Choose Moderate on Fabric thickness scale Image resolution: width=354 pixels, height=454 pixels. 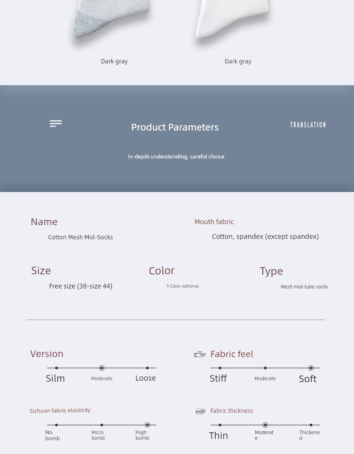(265, 425)
